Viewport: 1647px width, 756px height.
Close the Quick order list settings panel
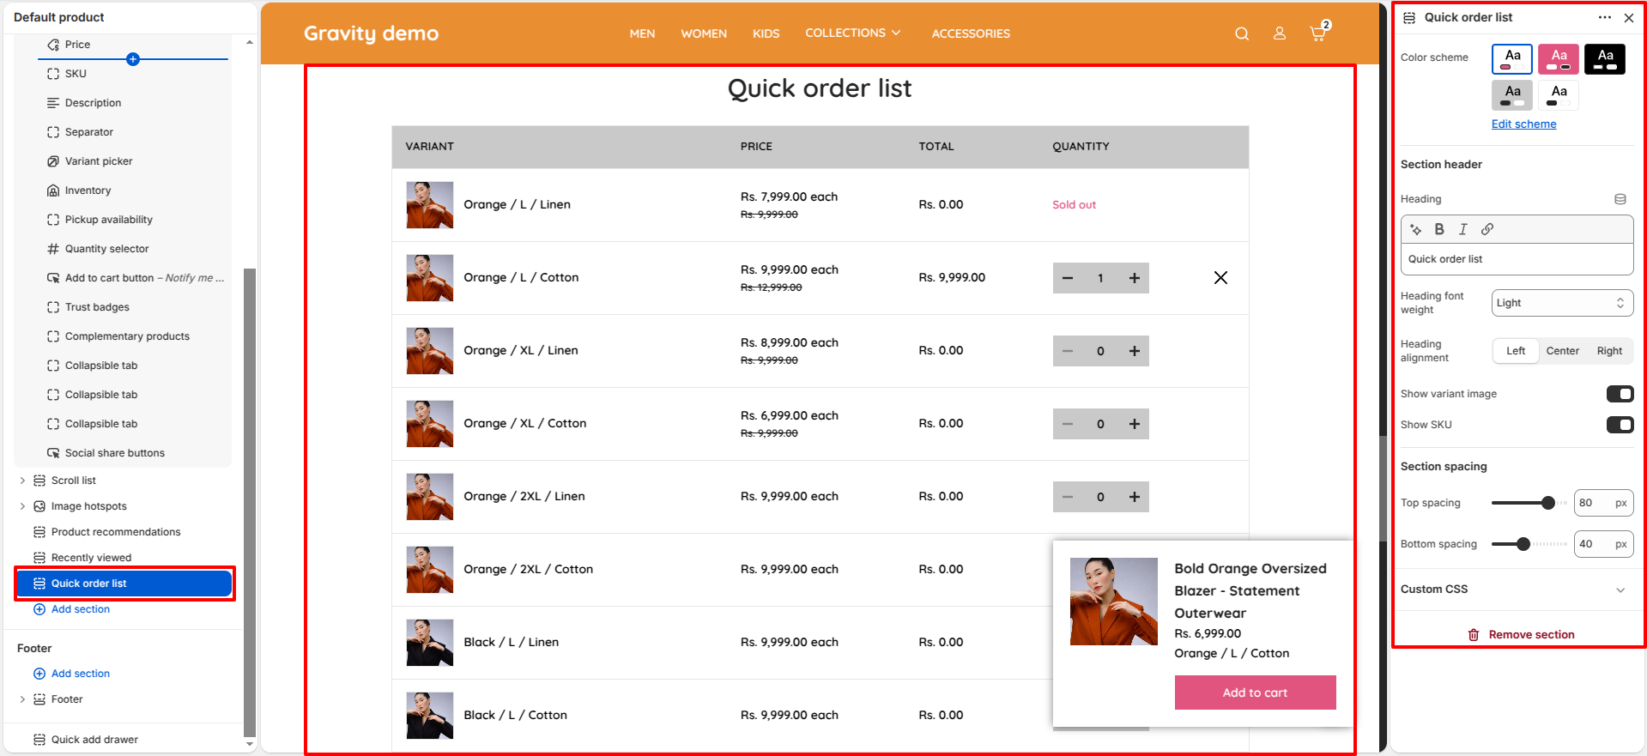(x=1629, y=17)
